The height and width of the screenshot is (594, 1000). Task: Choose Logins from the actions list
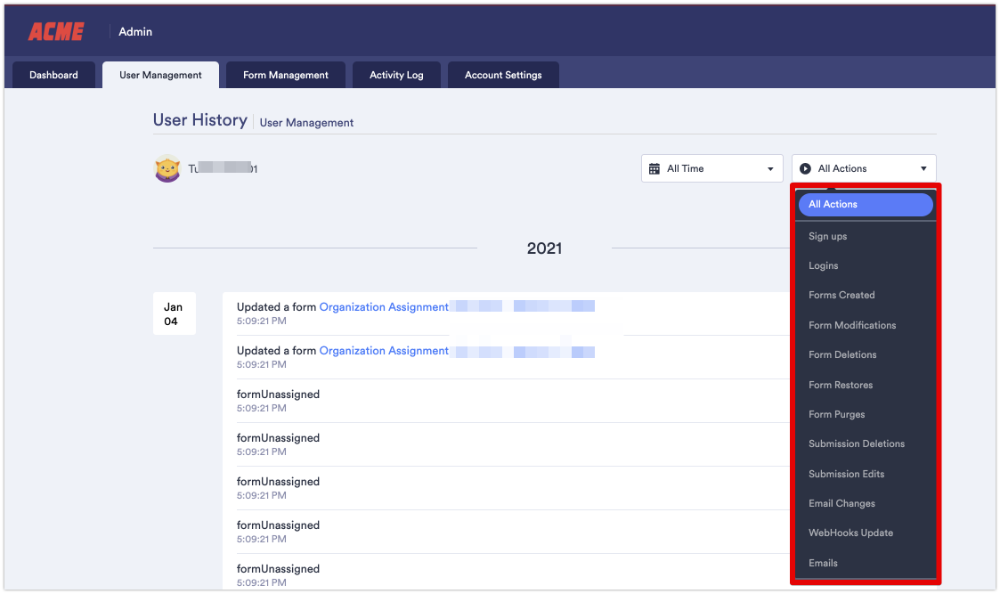pos(824,265)
